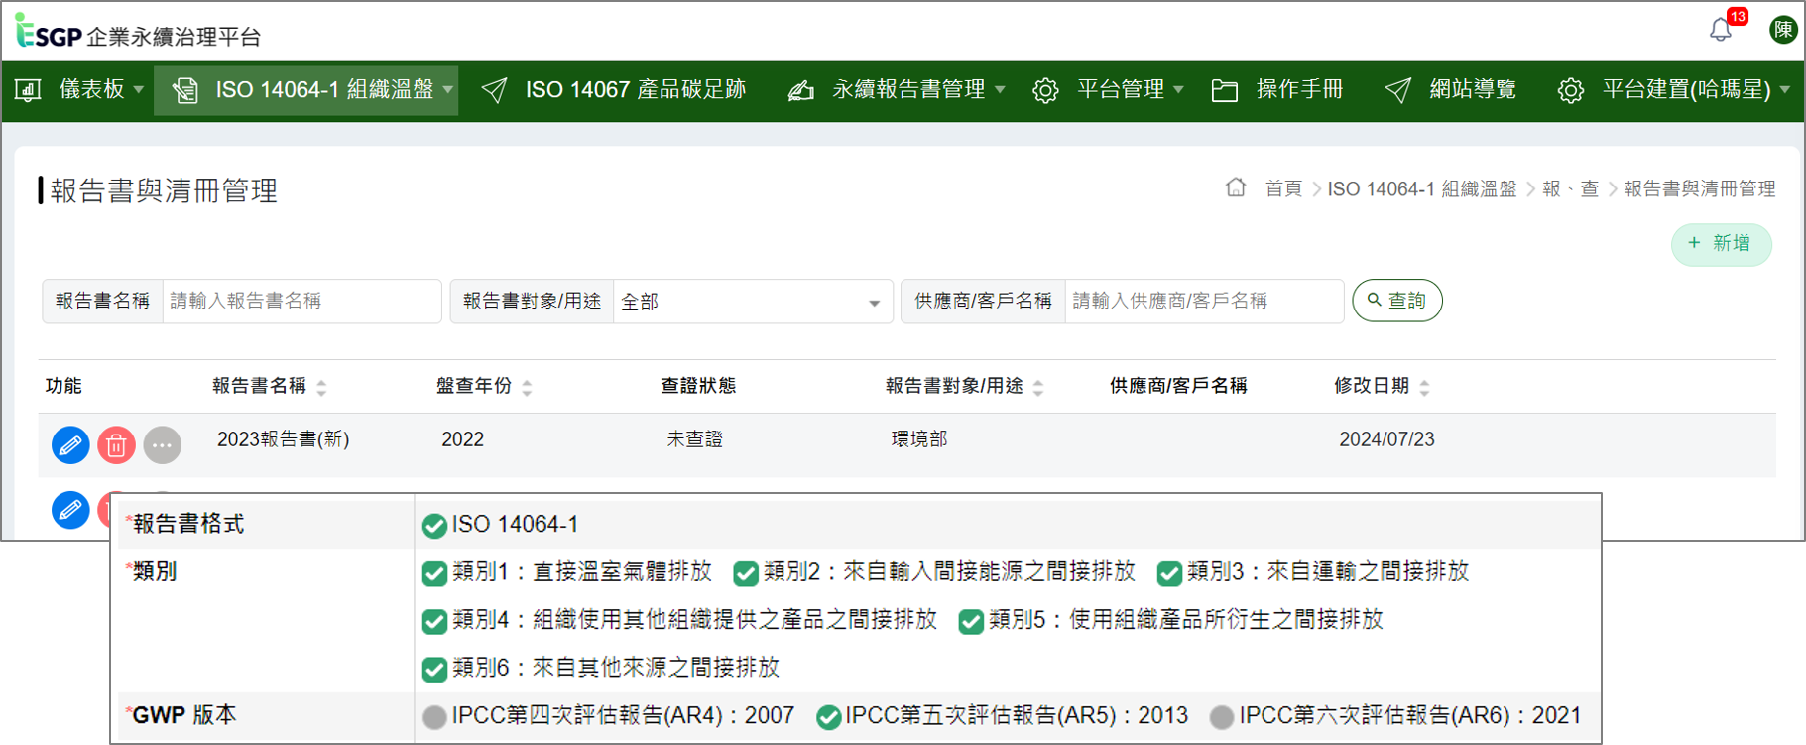
Task: Select IPCC AR5 2013 GWP version
Action: (x=828, y=717)
